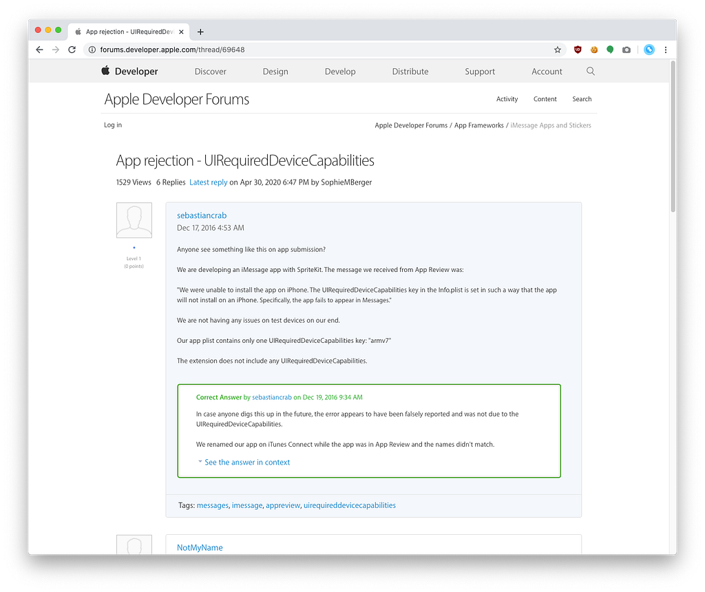Open Design in the nav bar
The height and width of the screenshot is (592, 705).
(275, 72)
